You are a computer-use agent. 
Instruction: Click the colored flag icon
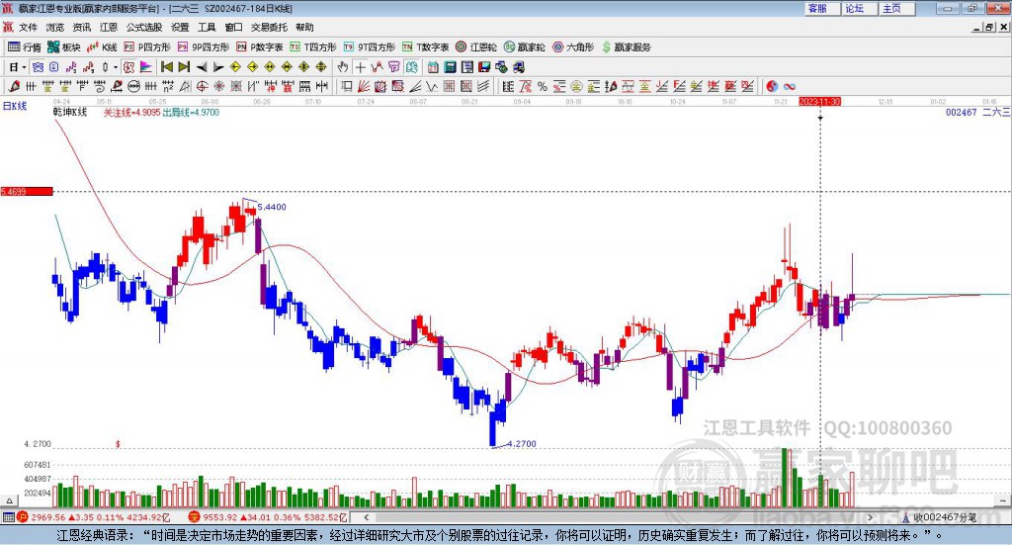pos(146,67)
